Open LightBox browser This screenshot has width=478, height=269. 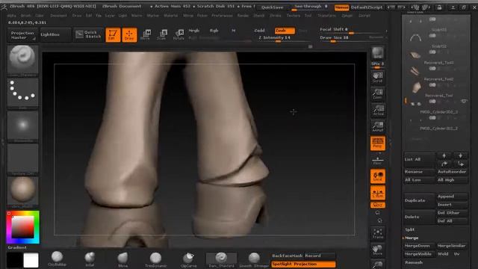[x=55, y=35]
